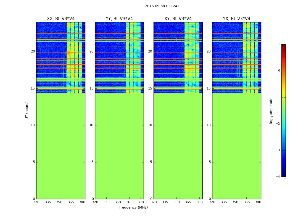Click the green flat area of the XX spectrogram
Viewport: 290px width, 221px height.
60,146
